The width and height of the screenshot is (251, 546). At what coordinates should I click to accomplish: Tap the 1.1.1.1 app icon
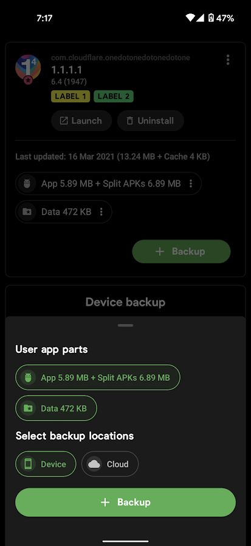(28, 69)
